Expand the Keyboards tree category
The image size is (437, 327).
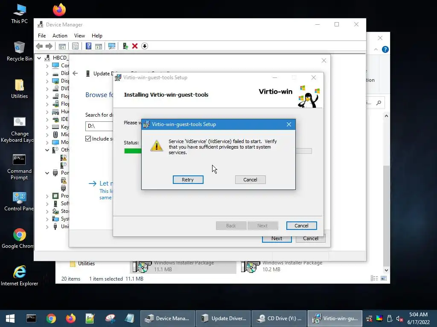(47, 127)
